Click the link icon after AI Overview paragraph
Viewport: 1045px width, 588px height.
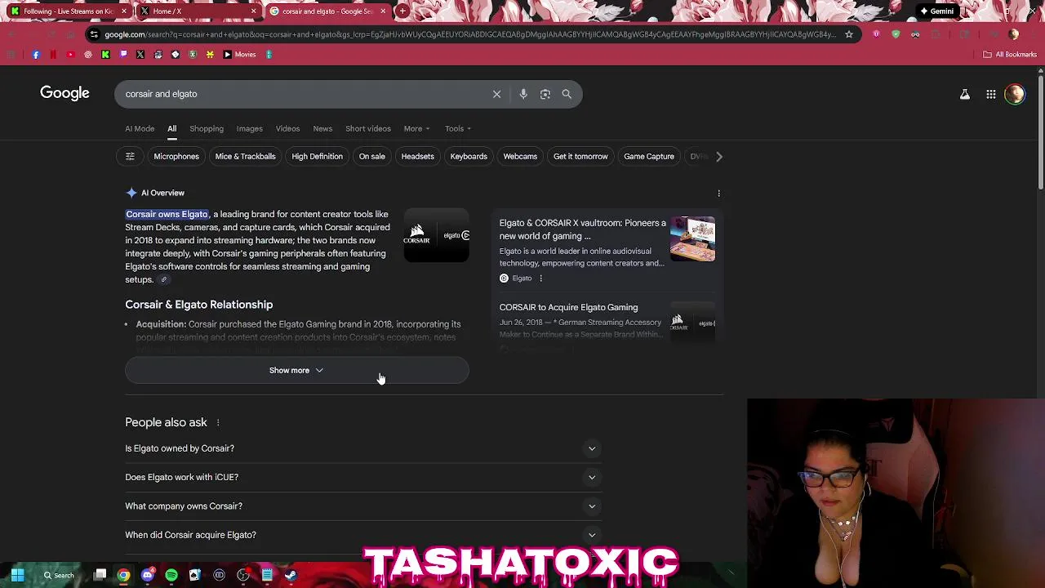click(x=163, y=279)
